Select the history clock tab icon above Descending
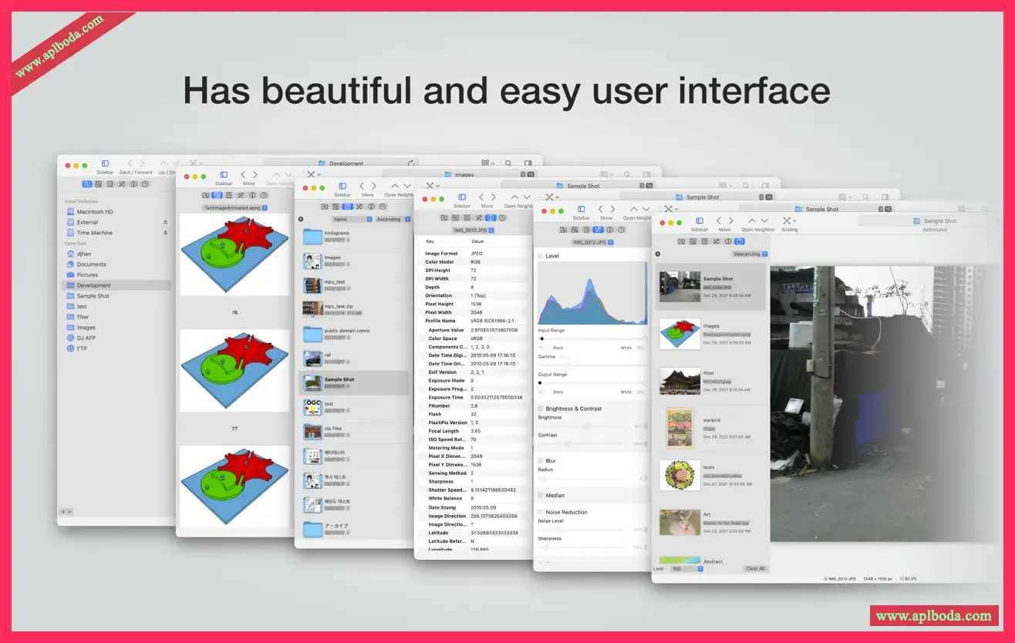The image size is (1015, 643). coord(740,241)
